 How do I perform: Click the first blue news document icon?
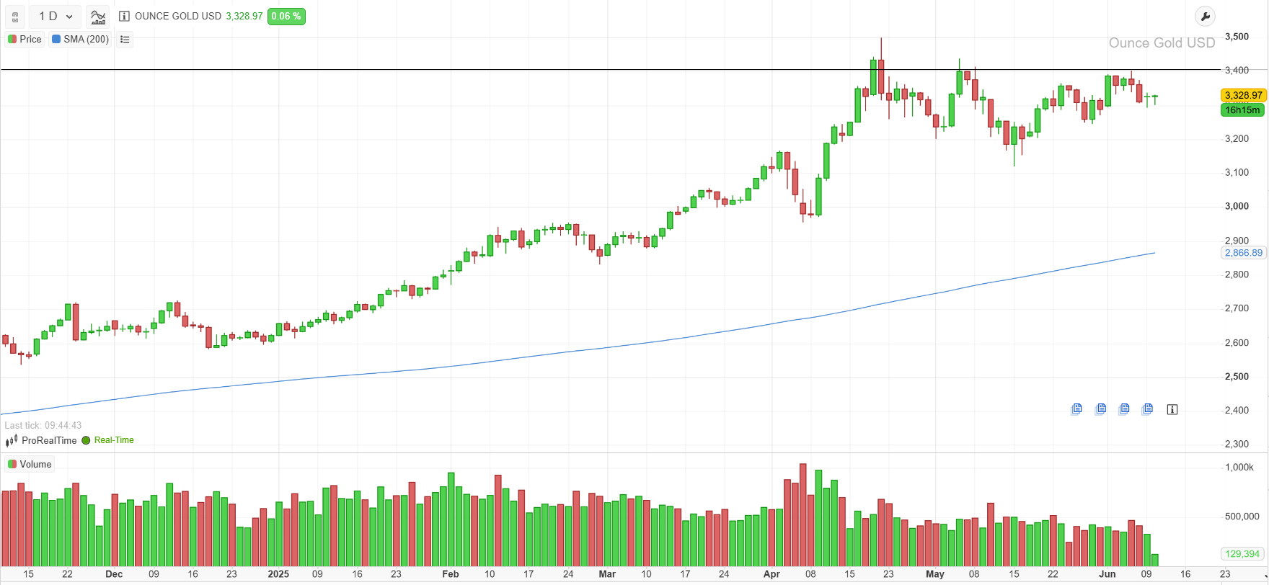(1076, 409)
